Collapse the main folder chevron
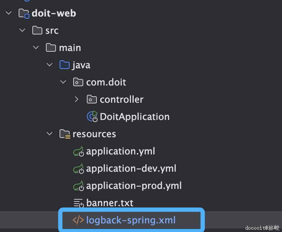Screen dimensions: 282x232 [x=36, y=48]
